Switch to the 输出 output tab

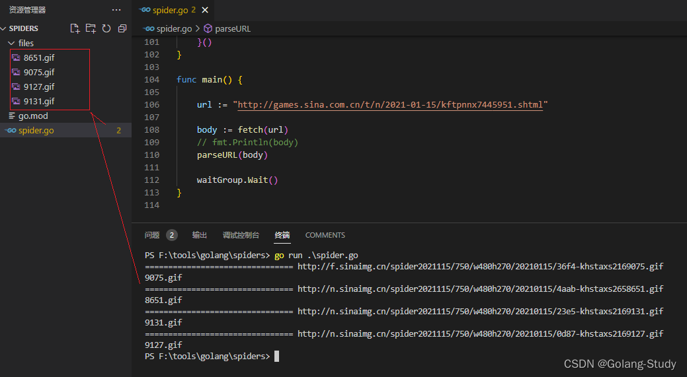point(199,235)
